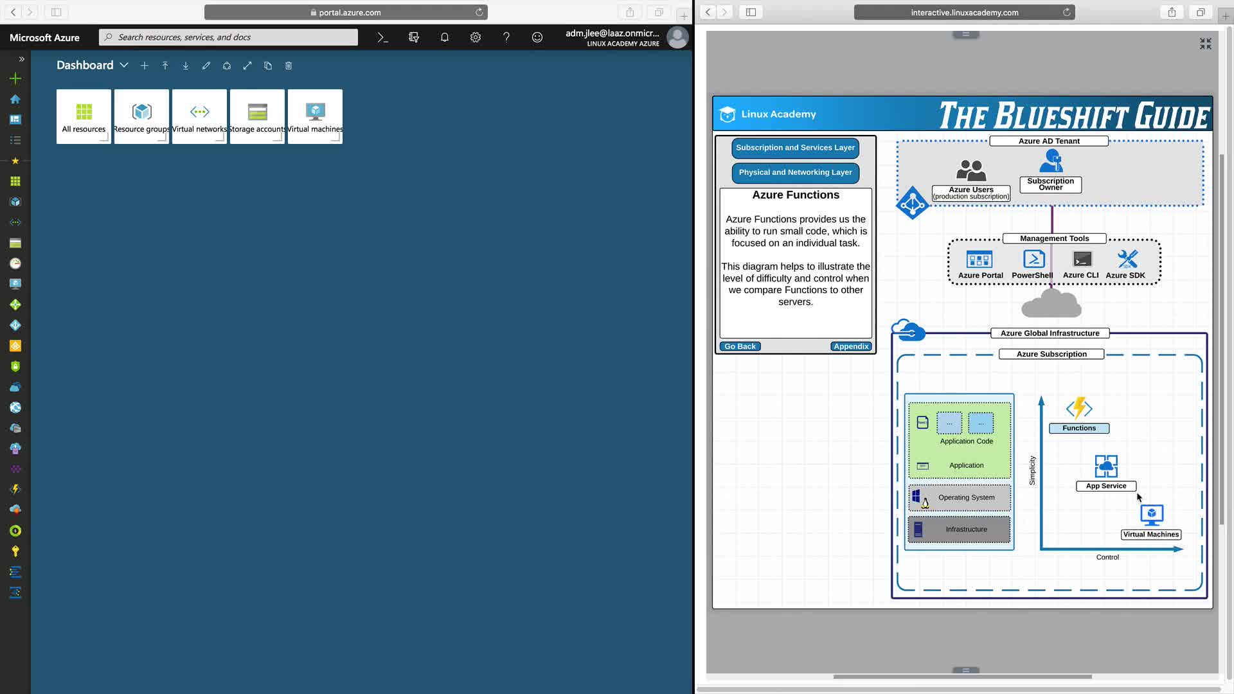Click the Azure search resources field
Screen dimensions: 1234x694
(x=228, y=37)
